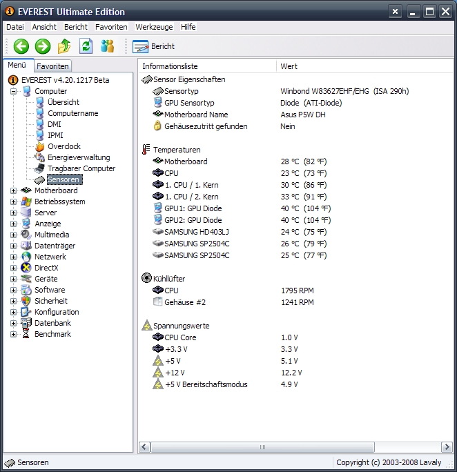Click the Tragbarer Computer laptop icon
The width and height of the screenshot is (457, 472).
click(39, 168)
